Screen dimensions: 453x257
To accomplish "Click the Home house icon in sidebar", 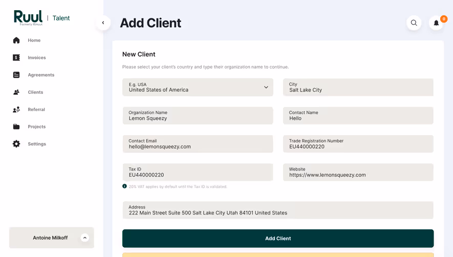I will coord(16,40).
